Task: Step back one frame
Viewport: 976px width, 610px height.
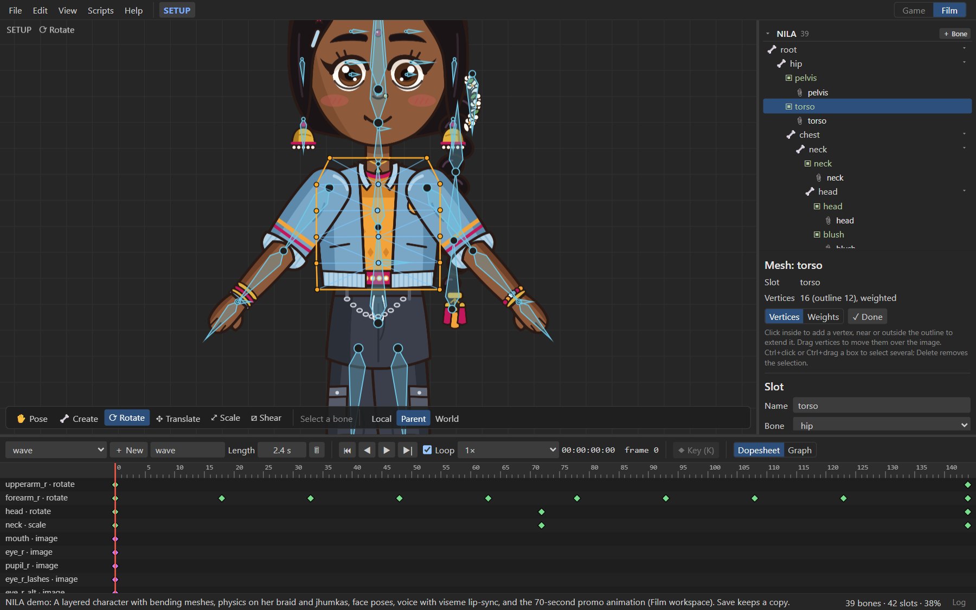Action: tap(367, 450)
